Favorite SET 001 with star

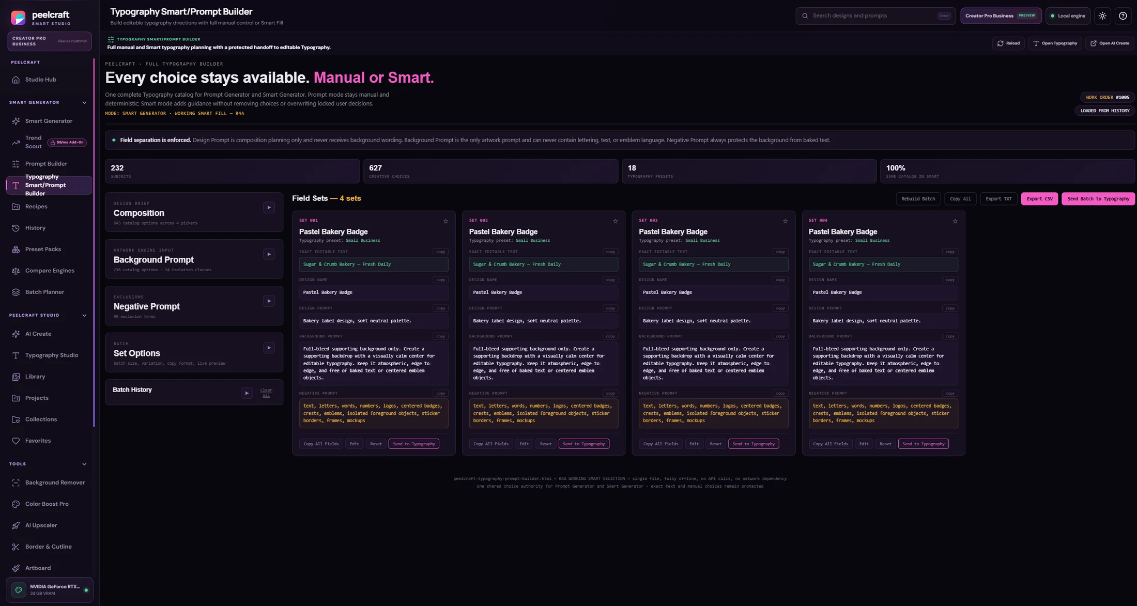(x=445, y=221)
